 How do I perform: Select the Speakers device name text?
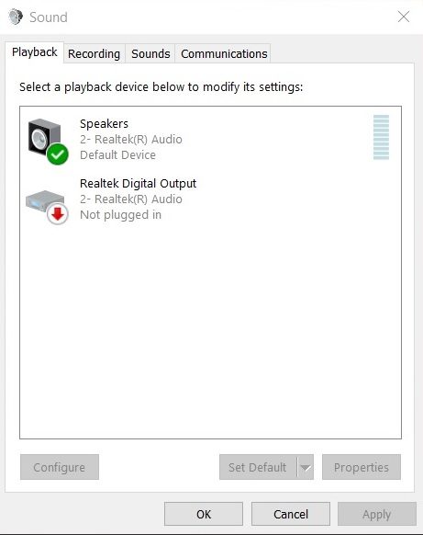tap(104, 123)
